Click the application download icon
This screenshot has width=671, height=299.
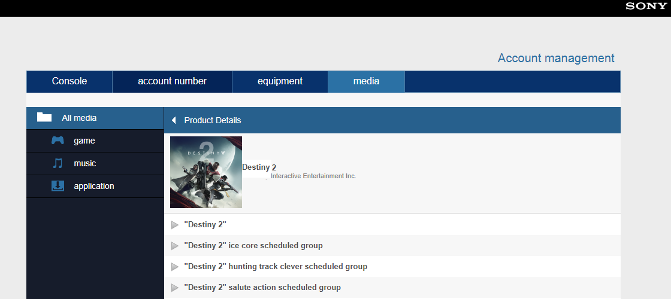[x=58, y=186]
